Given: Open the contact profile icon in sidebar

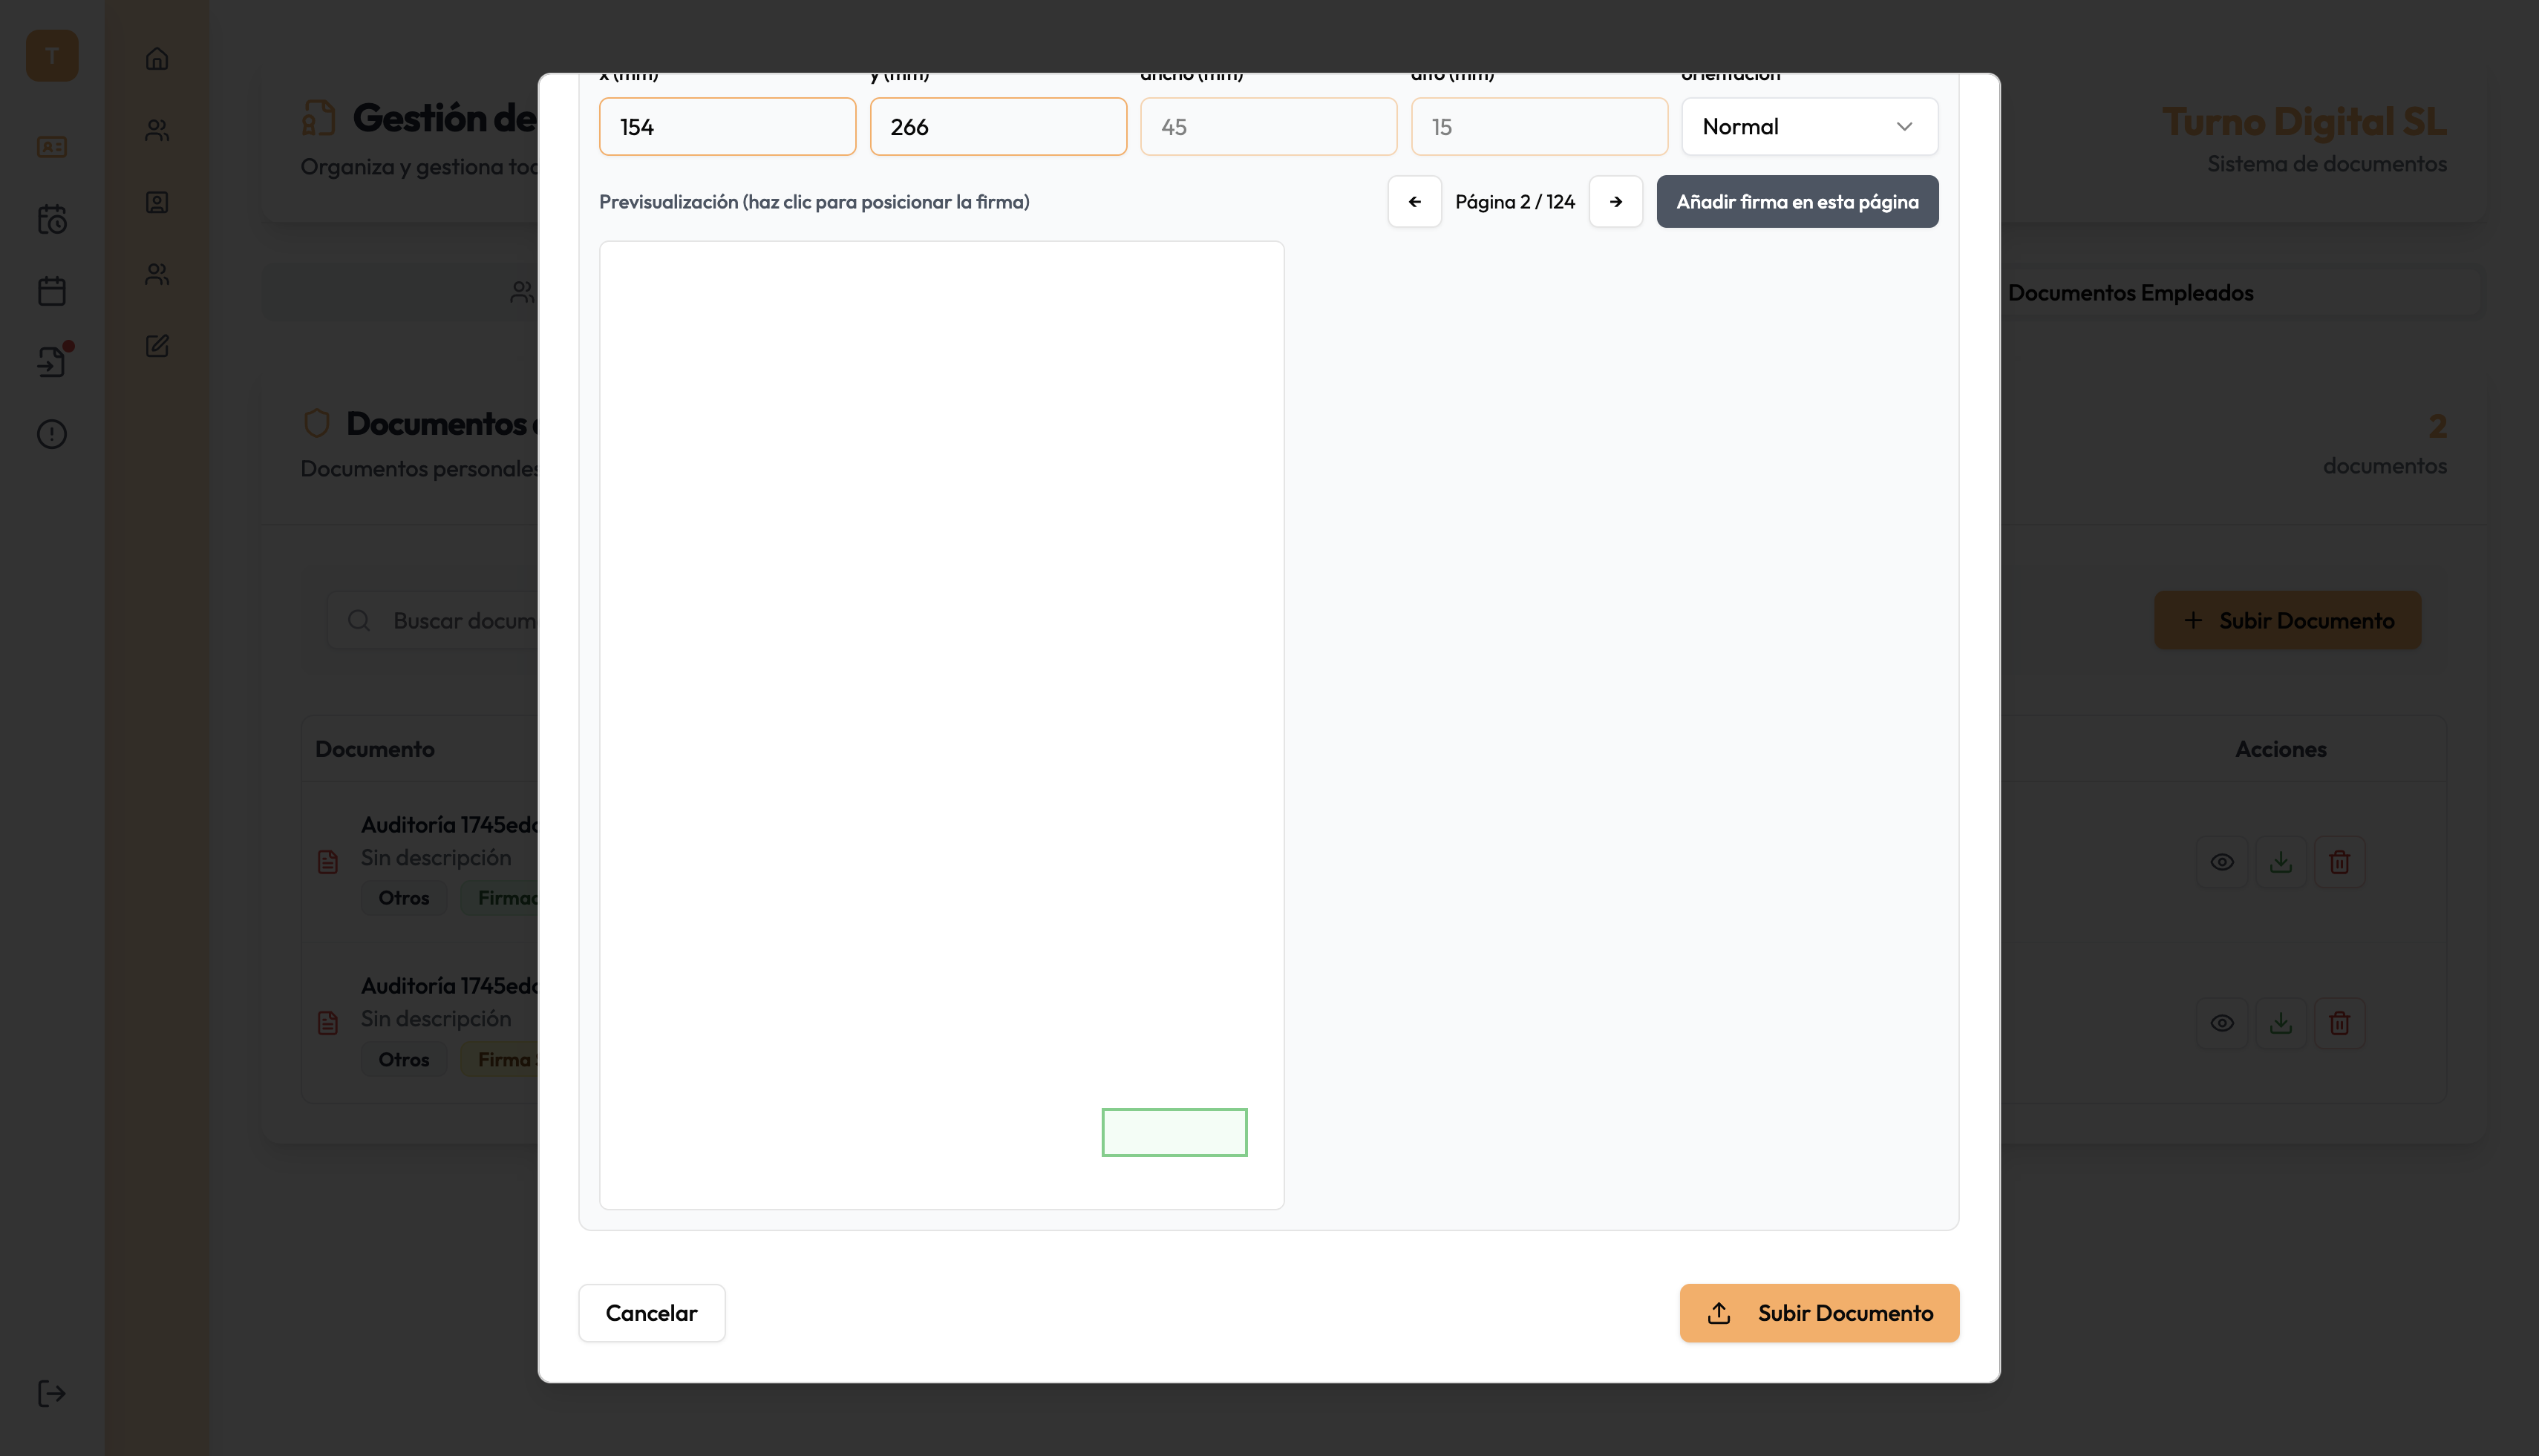Looking at the screenshot, I should 157,202.
